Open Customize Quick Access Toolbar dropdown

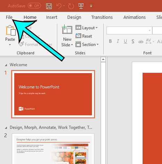click(91, 6)
